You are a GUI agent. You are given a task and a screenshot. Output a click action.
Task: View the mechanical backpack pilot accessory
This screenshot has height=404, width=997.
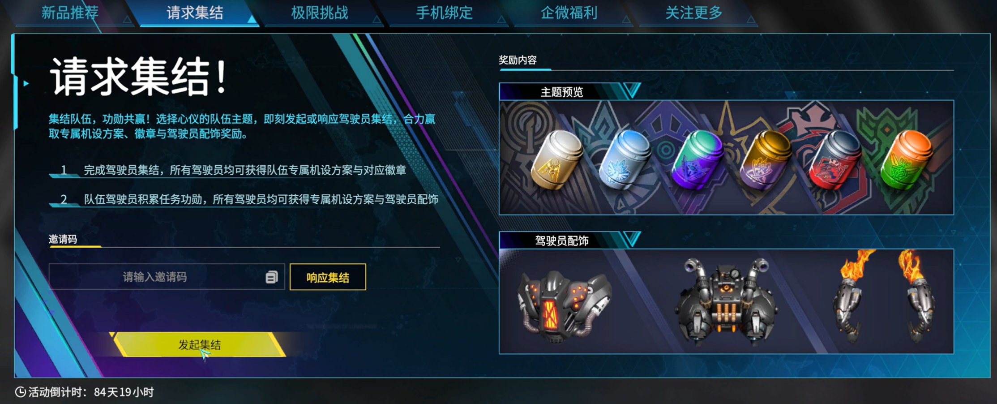click(726, 302)
